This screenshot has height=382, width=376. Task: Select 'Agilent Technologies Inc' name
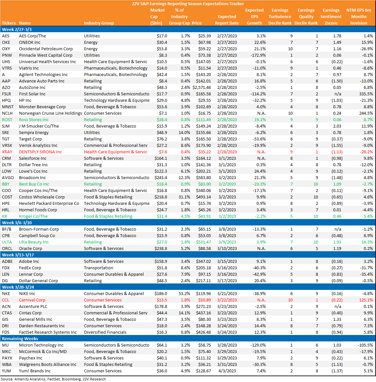pyautogui.click(x=43, y=74)
